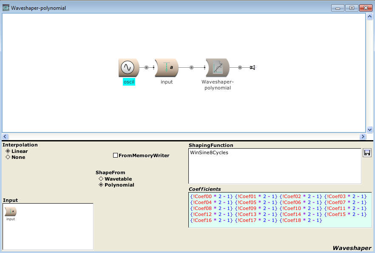
Task: Select the input module in signal flow
Action: point(167,68)
